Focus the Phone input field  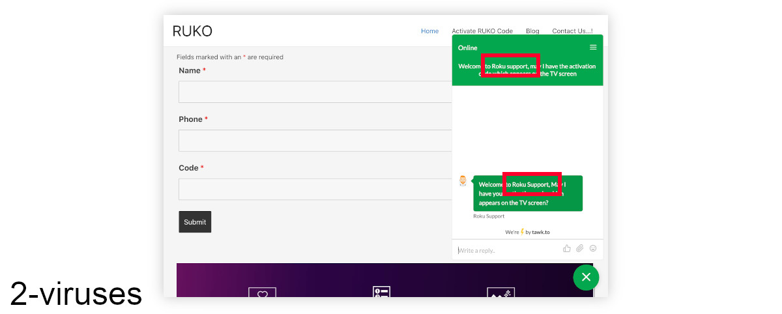pos(315,141)
